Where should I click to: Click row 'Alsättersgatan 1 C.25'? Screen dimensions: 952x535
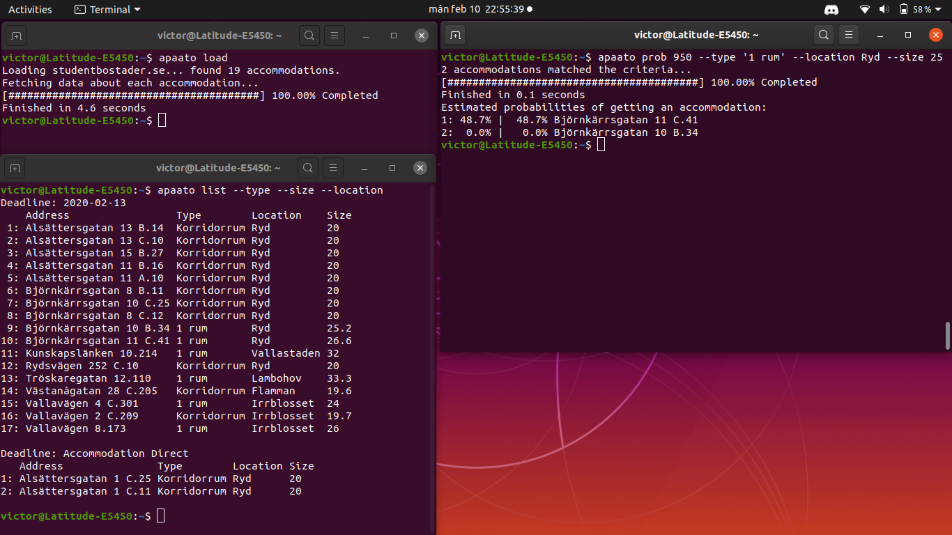click(151, 479)
